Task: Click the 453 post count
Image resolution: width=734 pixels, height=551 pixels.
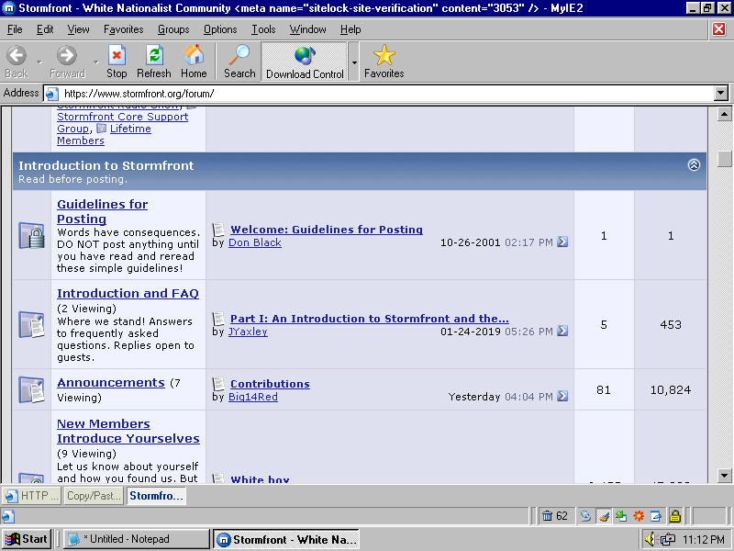Action: pyautogui.click(x=671, y=325)
